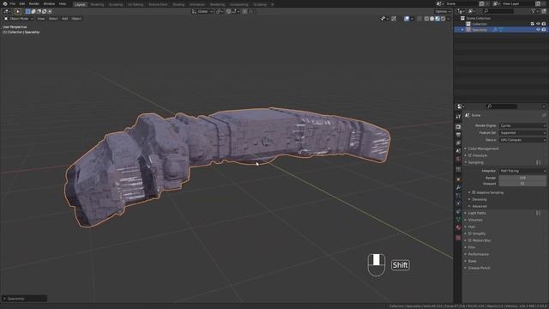Open the Modifiers properties tab icon

click(x=458, y=188)
